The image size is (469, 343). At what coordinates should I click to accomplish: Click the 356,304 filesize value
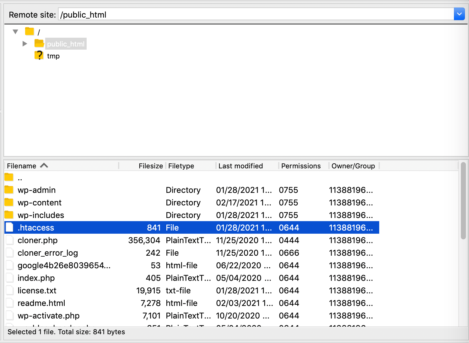(x=144, y=240)
